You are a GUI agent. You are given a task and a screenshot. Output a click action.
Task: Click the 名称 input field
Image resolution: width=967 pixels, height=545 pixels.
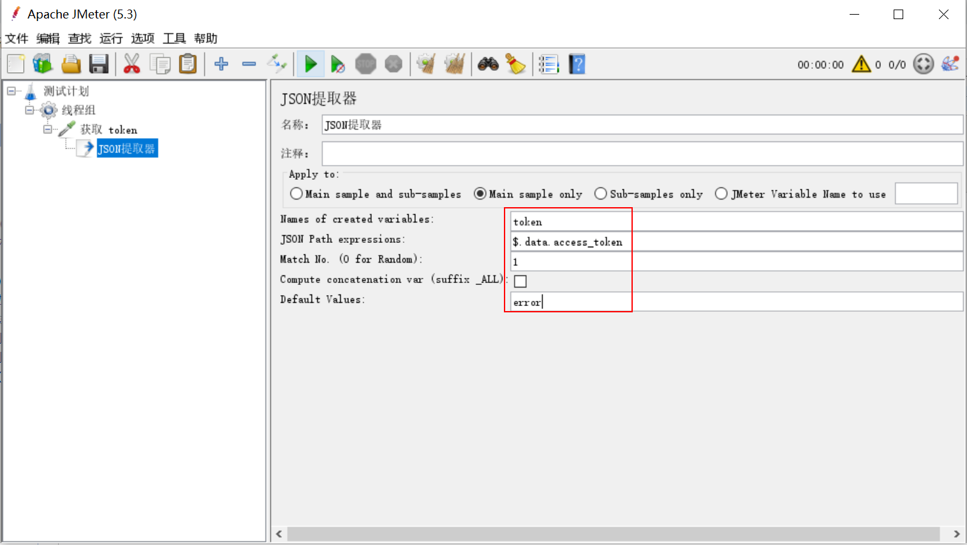(x=642, y=125)
